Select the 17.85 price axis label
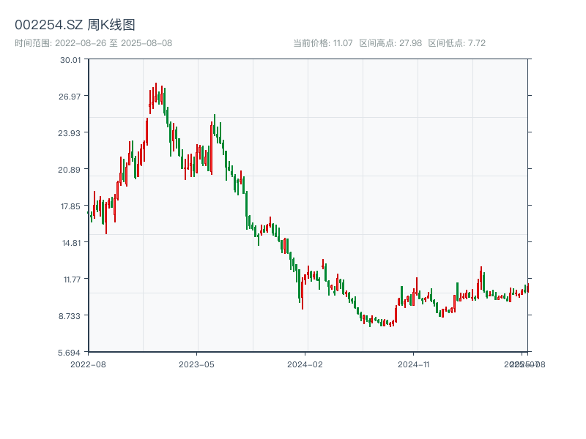The width and height of the screenshot is (586, 439). (70, 206)
